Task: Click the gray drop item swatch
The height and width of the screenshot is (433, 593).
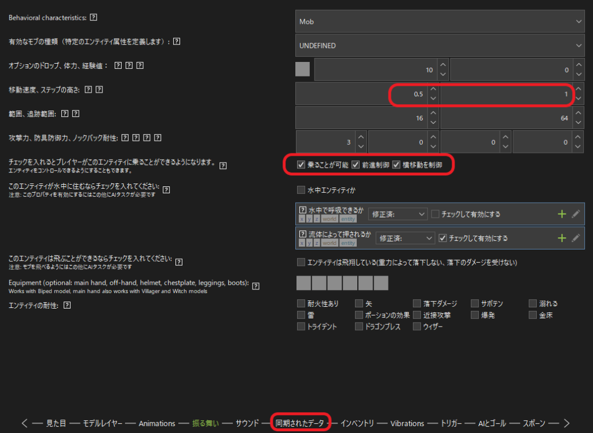Action: [x=302, y=69]
